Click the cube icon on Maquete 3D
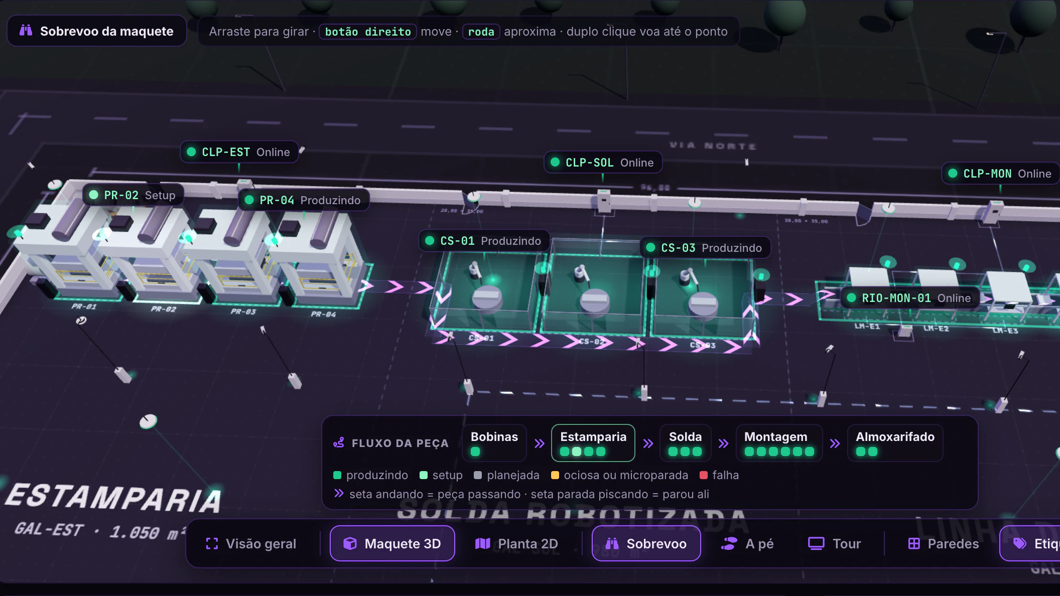Image resolution: width=1060 pixels, height=596 pixels. [x=350, y=544]
